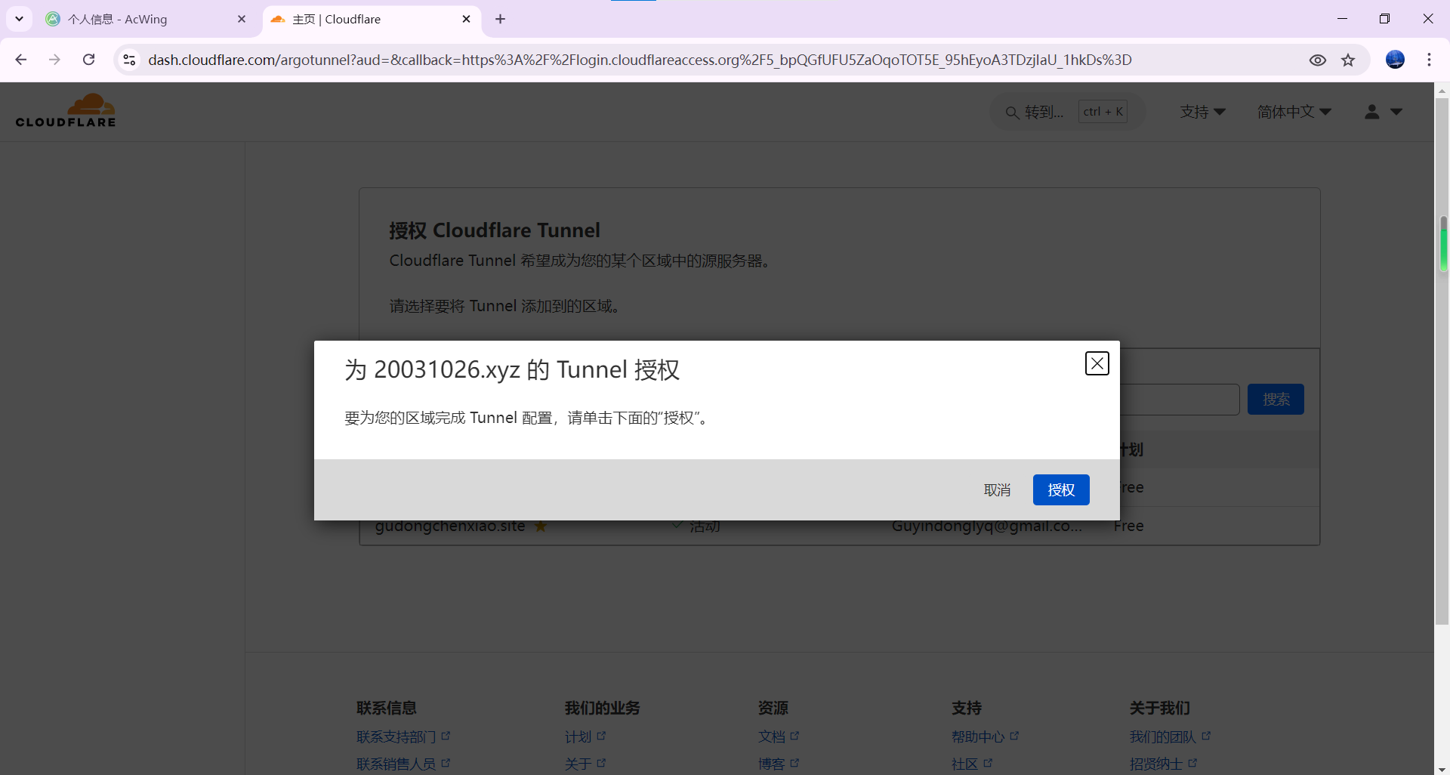Click the browser forward arrow

(x=54, y=60)
